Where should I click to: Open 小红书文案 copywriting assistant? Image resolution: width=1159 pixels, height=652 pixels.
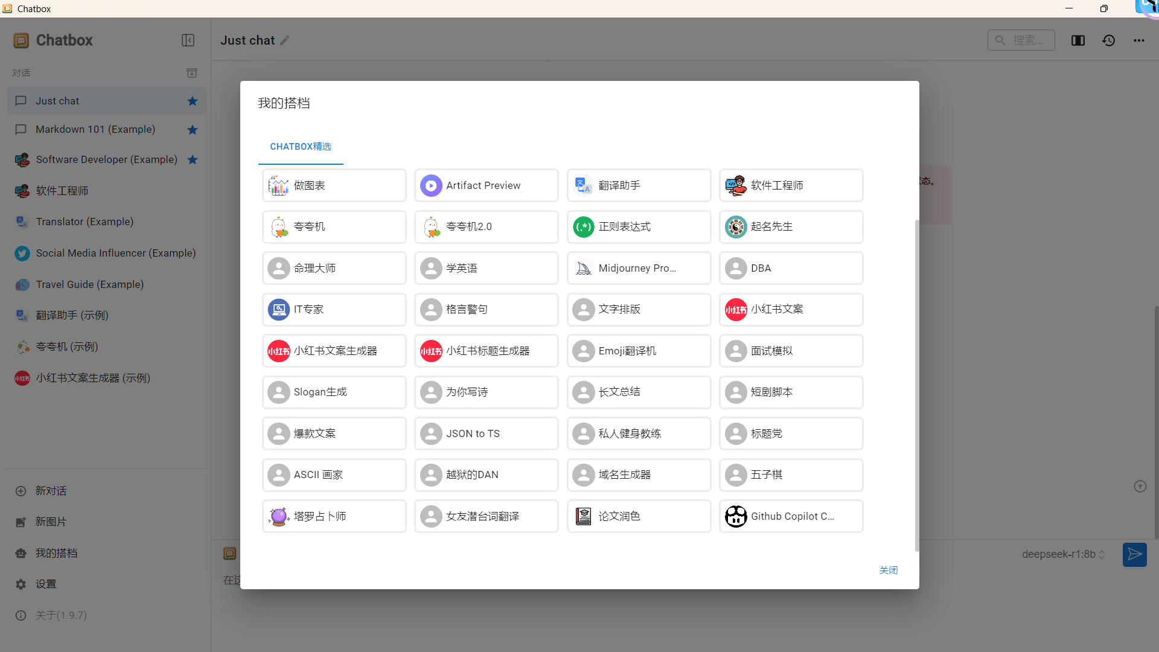coord(791,309)
